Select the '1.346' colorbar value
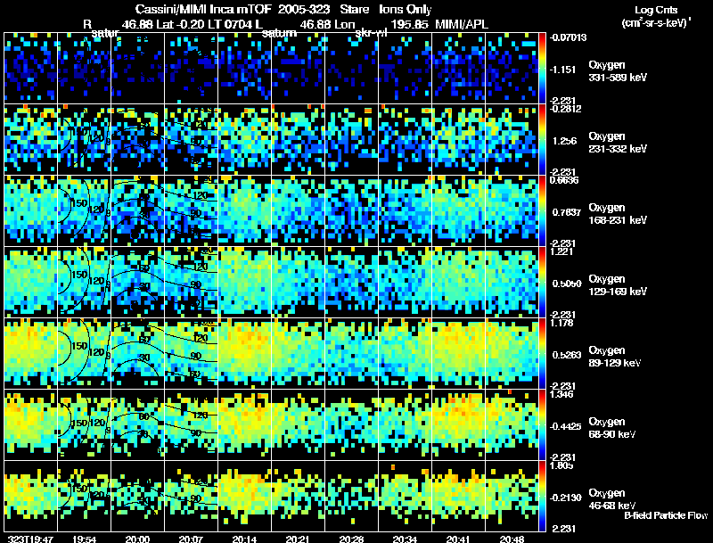Image resolution: width=713 pixels, height=543 pixels. point(561,394)
